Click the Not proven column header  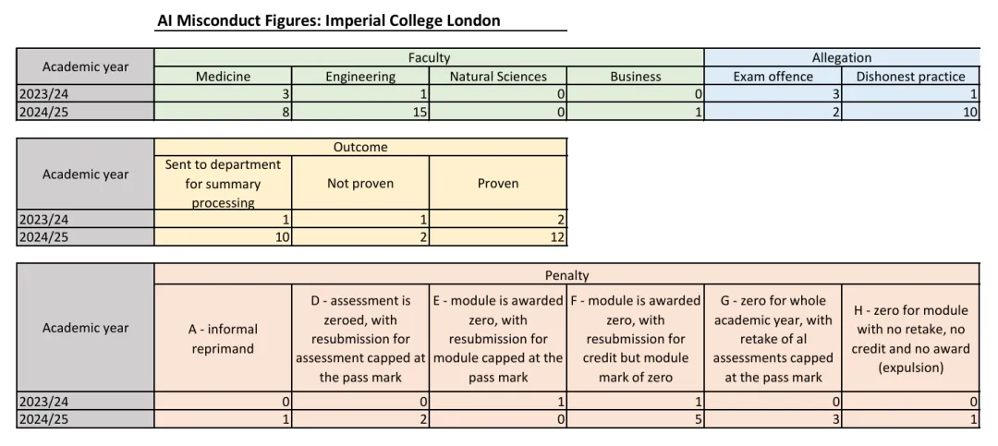360,183
